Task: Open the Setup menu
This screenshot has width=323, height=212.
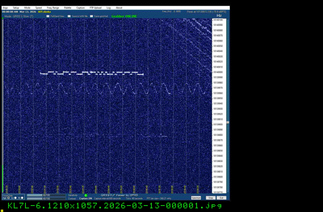Action: tap(16, 8)
